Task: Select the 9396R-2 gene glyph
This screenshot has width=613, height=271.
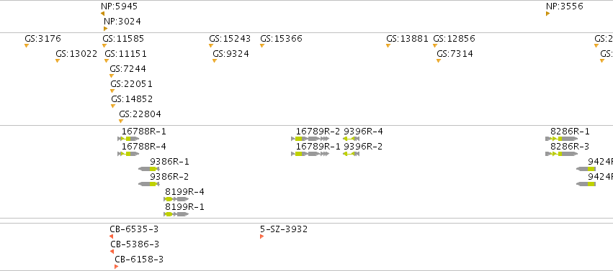Action: pyautogui.click(x=351, y=154)
